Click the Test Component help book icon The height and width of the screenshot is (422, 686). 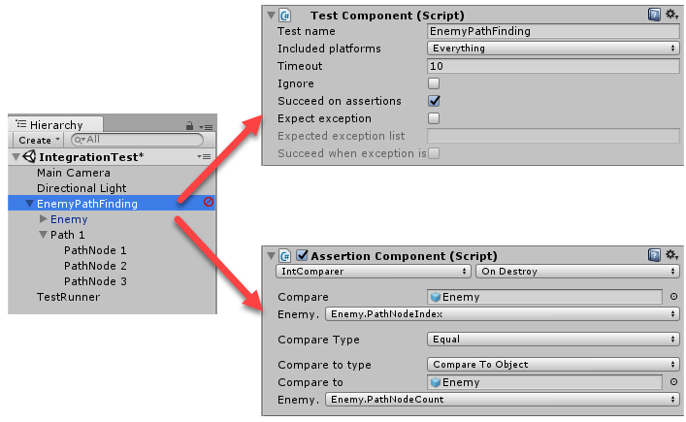[x=655, y=15]
